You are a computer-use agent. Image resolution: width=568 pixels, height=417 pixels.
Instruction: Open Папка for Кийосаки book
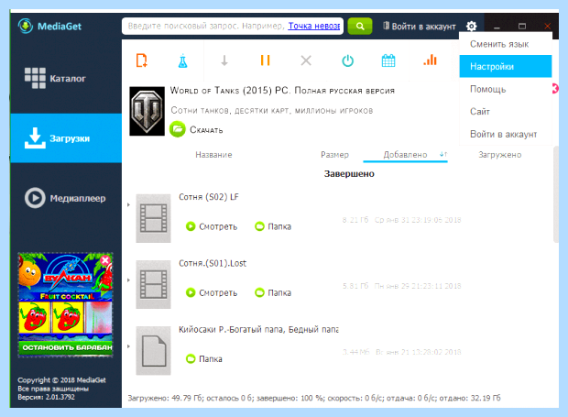(x=204, y=359)
